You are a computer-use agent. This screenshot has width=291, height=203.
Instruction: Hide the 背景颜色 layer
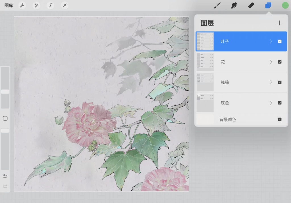(279, 120)
